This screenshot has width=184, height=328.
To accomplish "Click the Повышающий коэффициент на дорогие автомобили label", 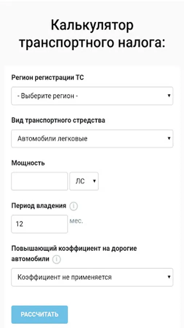I will pyautogui.click(x=74, y=254).
